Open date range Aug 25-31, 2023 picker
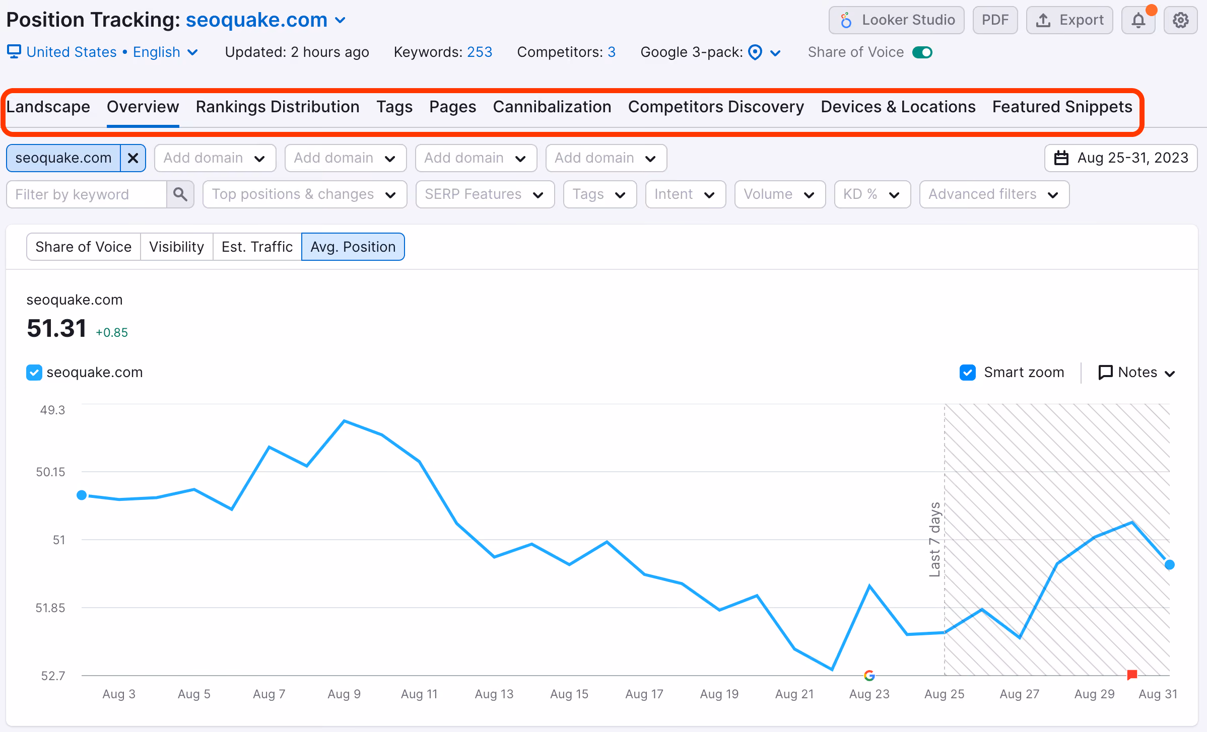This screenshot has width=1207, height=732. (1121, 158)
